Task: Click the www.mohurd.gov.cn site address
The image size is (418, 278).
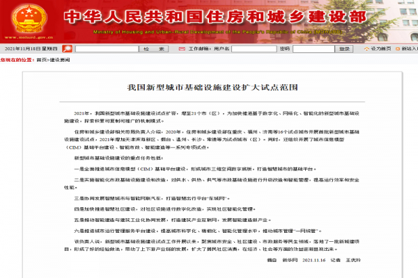Action: pos(29,38)
